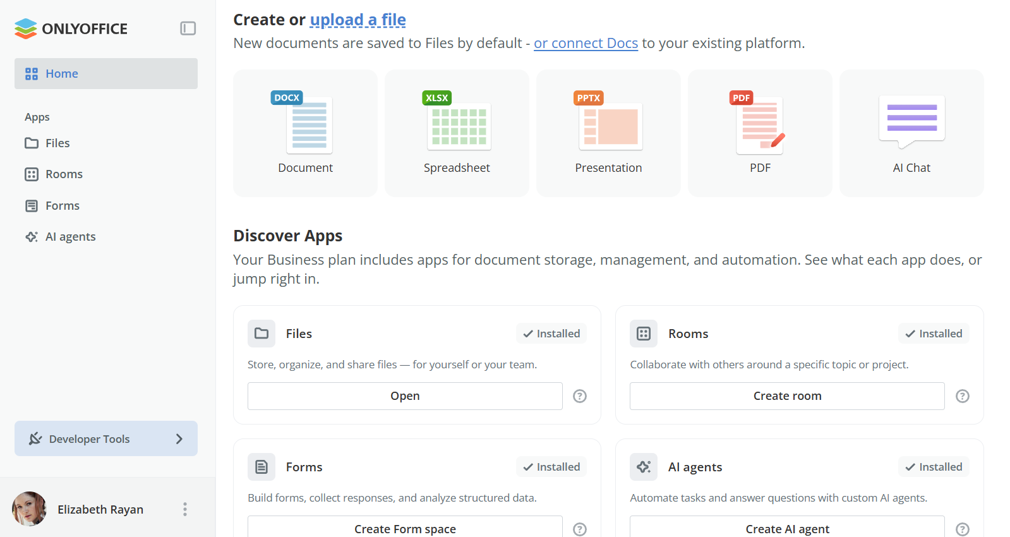Follow the or connect Docs link
The height and width of the screenshot is (537, 1010).
coord(586,43)
